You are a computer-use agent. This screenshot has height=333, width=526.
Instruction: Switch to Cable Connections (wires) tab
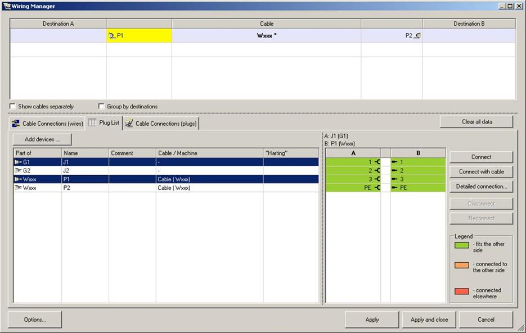coord(47,124)
